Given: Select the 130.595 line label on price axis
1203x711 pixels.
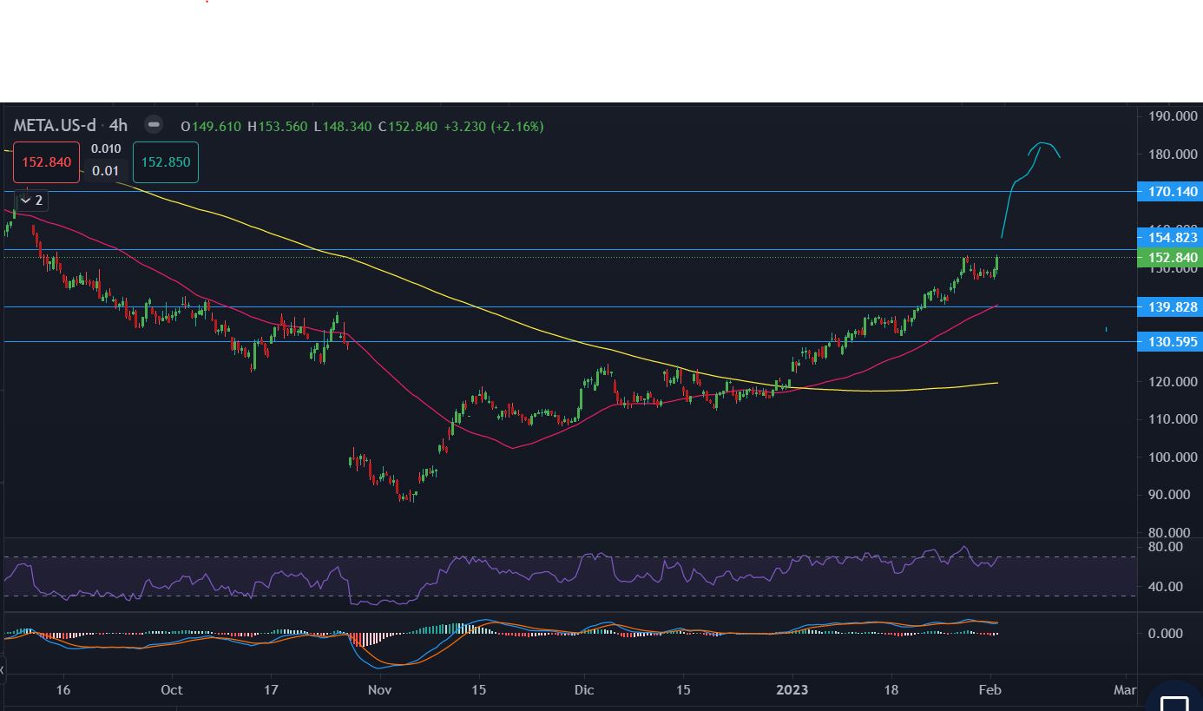Looking at the screenshot, I should [1172, 342].
